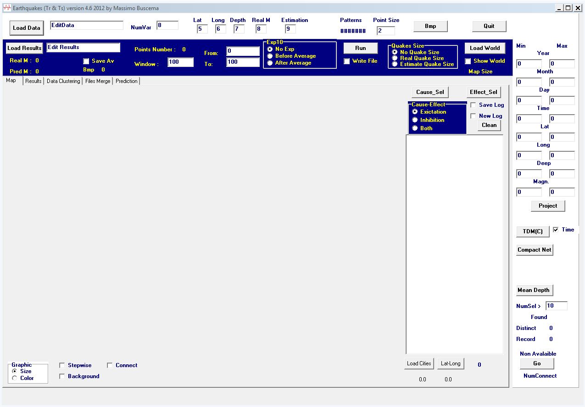
Task: Click the application icon in title bar
Action: tap(7, 8)
